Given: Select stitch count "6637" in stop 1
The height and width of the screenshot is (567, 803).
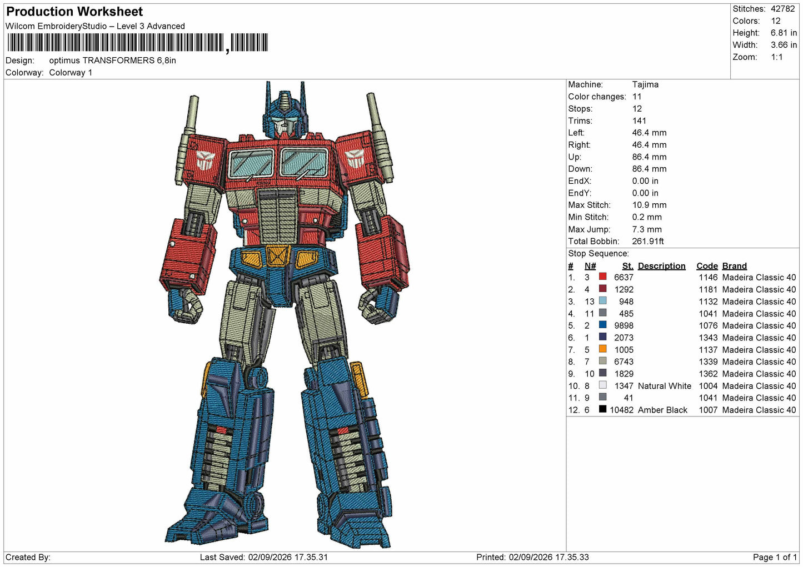Looking at the screenshot, I should 624,278.
